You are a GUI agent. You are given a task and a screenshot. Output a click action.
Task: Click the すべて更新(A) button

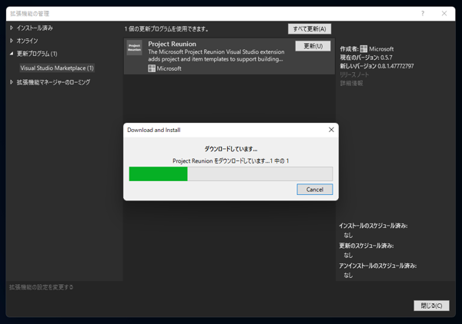[x=310, y=28]
